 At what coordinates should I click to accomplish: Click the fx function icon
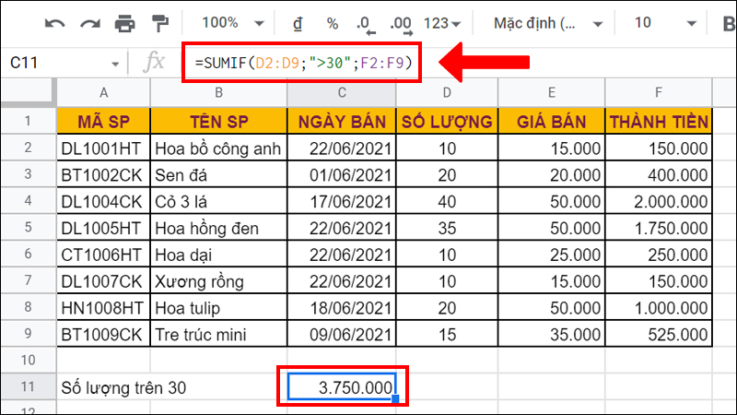pyautogui.click(x=154, y=62)
